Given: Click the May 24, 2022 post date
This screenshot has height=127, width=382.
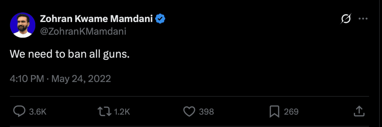Looking at the screenshot, I should pyautogui.click(x=81, y=79).
